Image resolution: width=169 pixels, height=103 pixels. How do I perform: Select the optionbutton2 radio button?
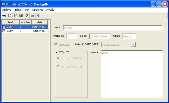(x=58, y=67)
